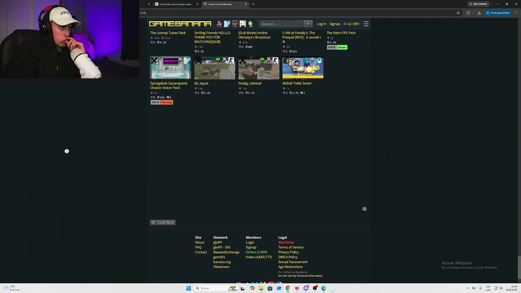Click the 'bb_equal' title link
The height and width of the screenshot is (293, 521).
click(201, 83)
